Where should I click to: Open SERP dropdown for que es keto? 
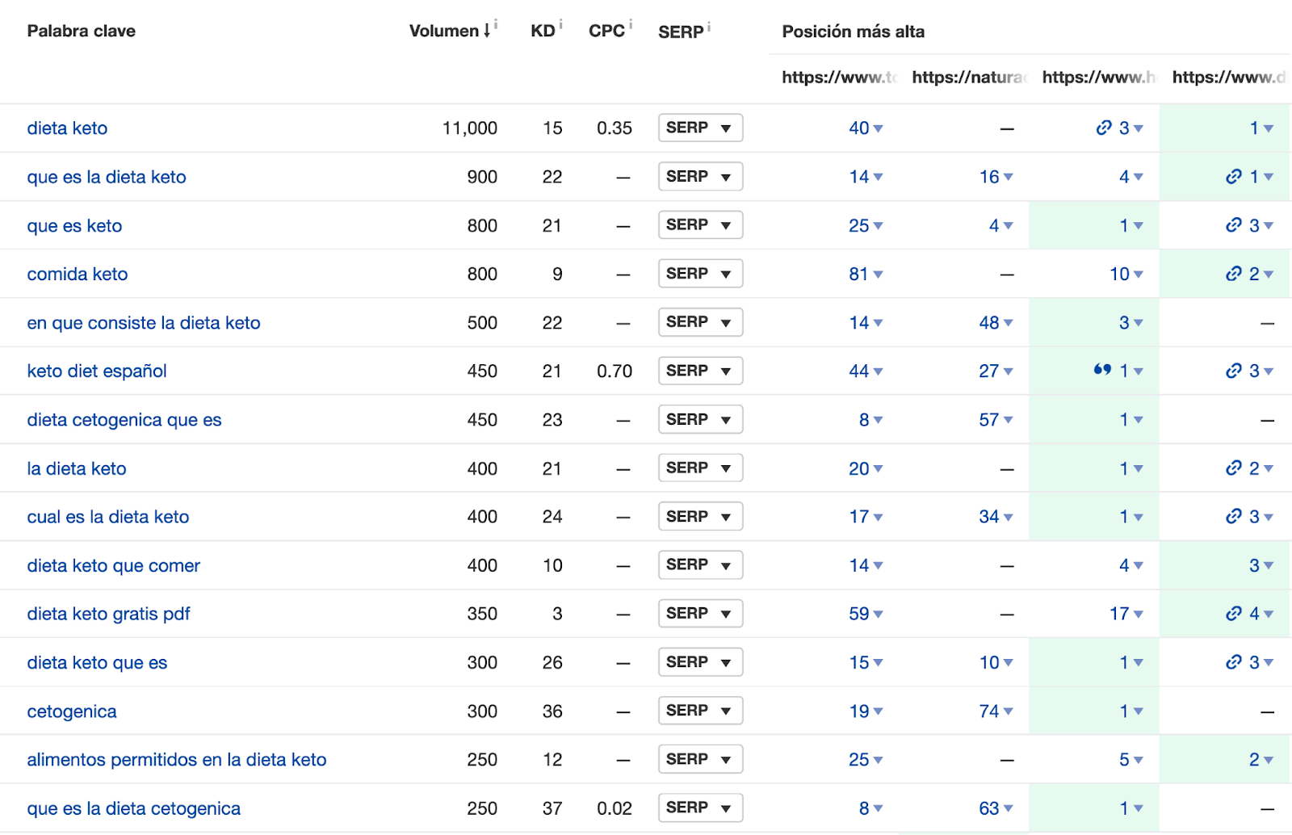tap(699, 225)
